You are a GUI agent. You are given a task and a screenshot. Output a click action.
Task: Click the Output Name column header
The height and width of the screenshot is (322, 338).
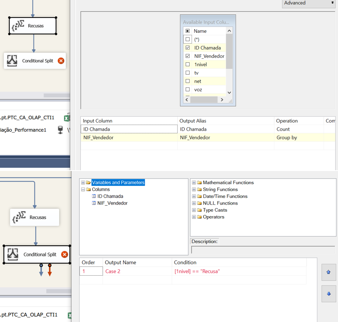coord(137,262)
